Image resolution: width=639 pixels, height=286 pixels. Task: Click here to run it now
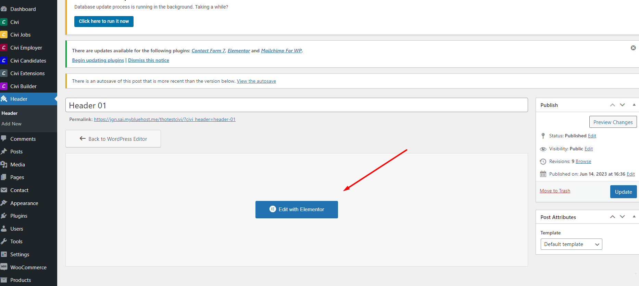[104, 21]
